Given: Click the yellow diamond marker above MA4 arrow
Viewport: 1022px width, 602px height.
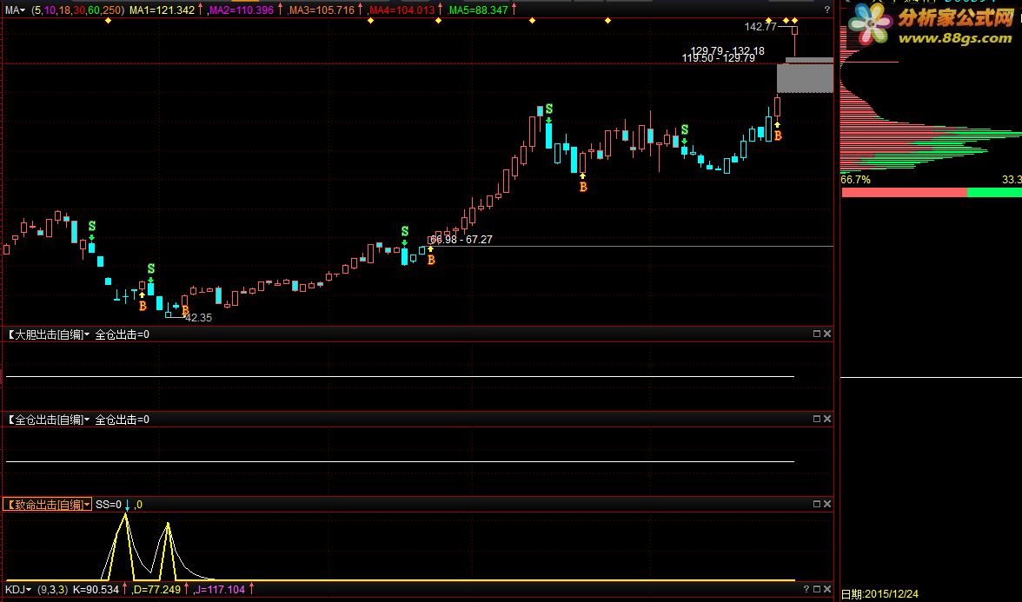Looking at the screenshot, I should 438,21.
